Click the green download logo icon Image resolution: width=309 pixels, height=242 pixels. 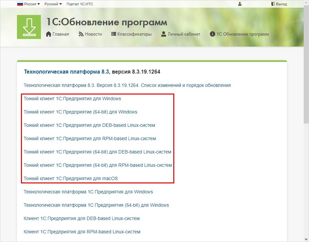[x=29, y=27]
